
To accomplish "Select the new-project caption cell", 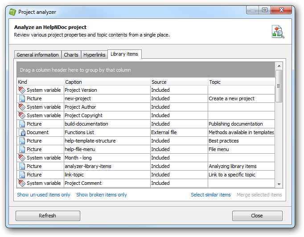I will 107,98.
